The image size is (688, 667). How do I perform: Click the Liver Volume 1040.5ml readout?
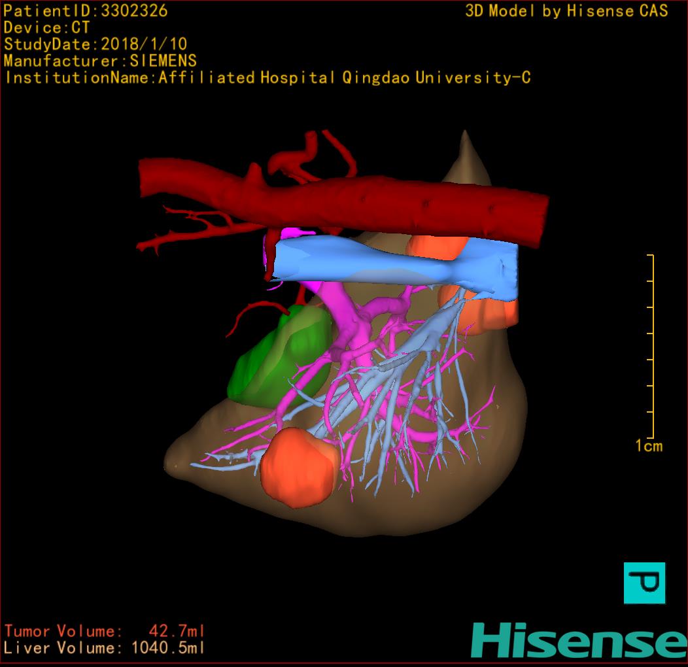[105, 648]
